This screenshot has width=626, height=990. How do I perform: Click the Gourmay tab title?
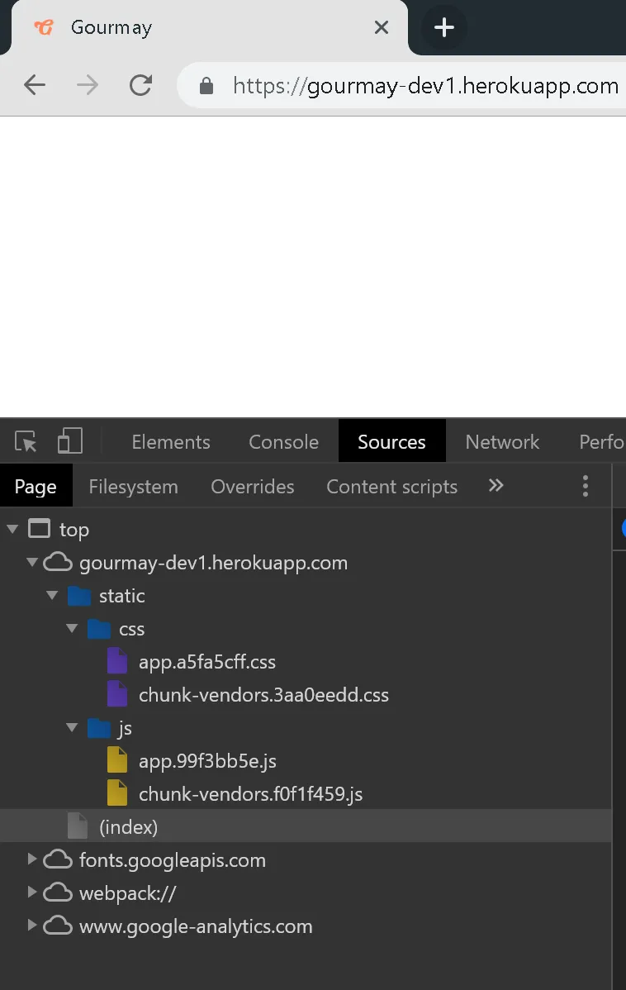[x=111, y=27]
